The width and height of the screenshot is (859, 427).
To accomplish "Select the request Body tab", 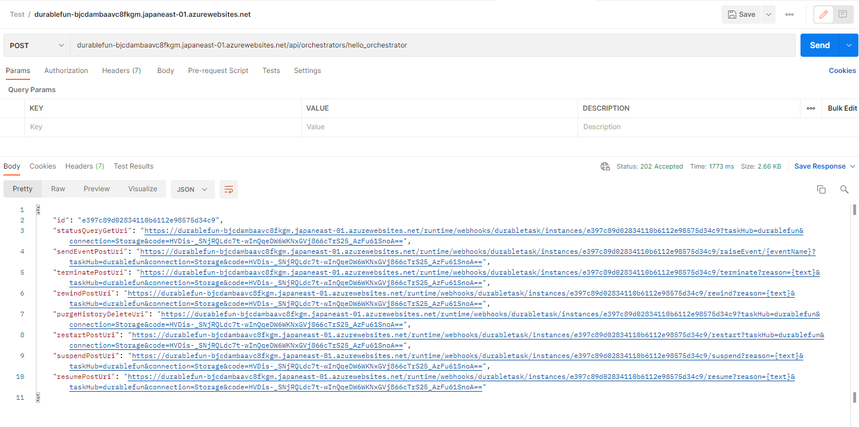I will [x=166, y=71].
